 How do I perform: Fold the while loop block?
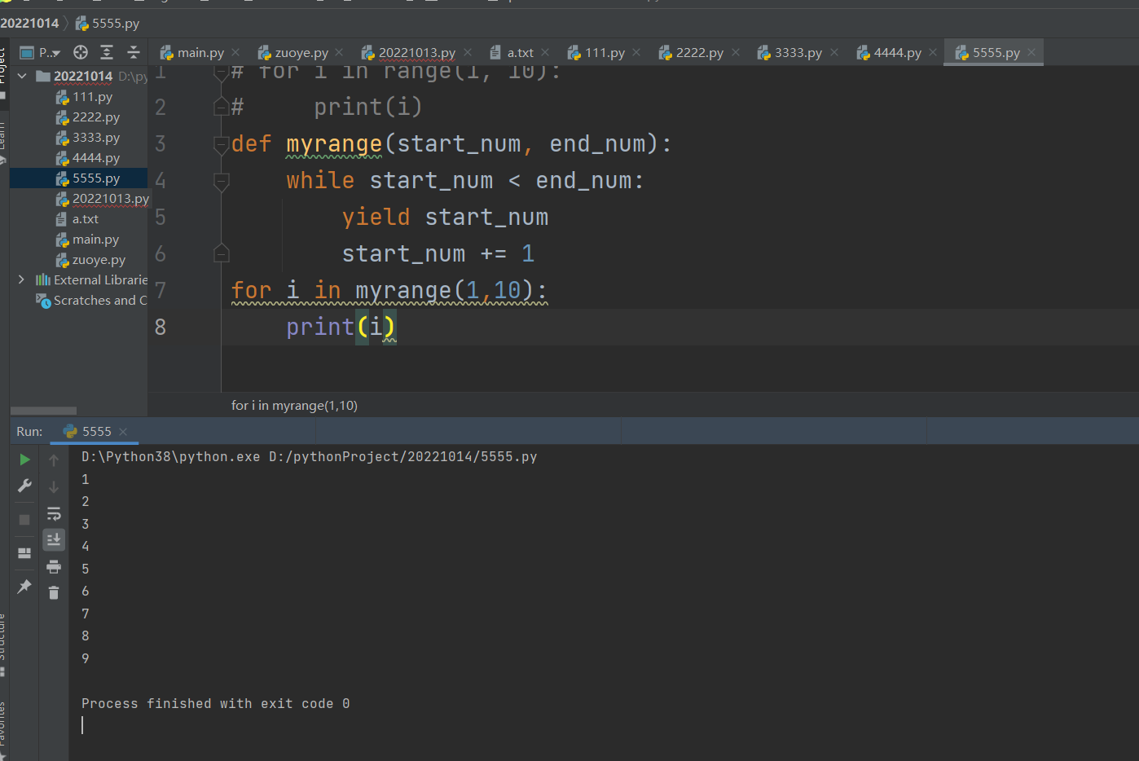(221, 181)
